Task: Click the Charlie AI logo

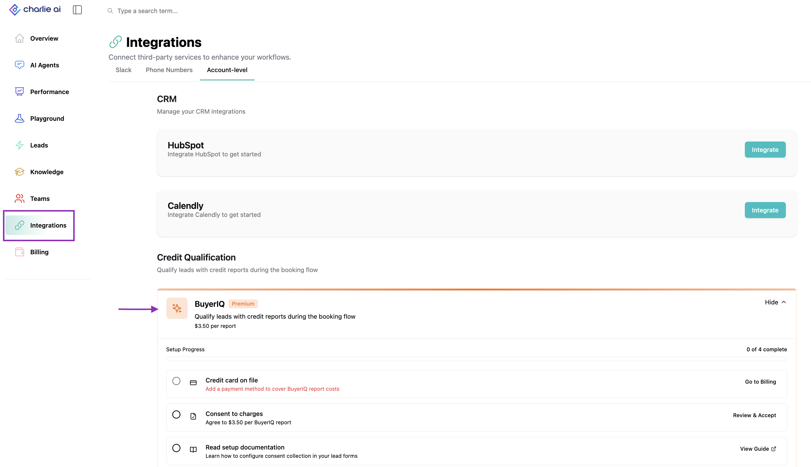Action: (x=35, y=9)
